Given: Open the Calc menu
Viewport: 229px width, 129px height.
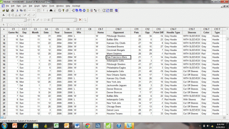Looking at the screenshot, I should (25, 6).
